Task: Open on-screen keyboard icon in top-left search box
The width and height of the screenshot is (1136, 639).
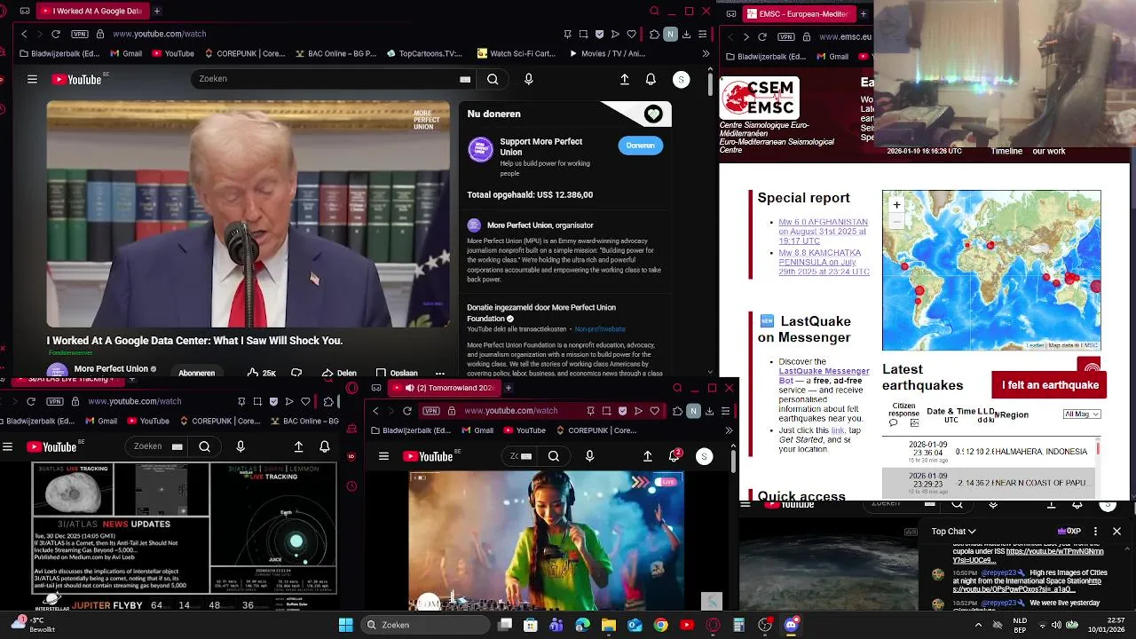Action: (x=465, y=79)
